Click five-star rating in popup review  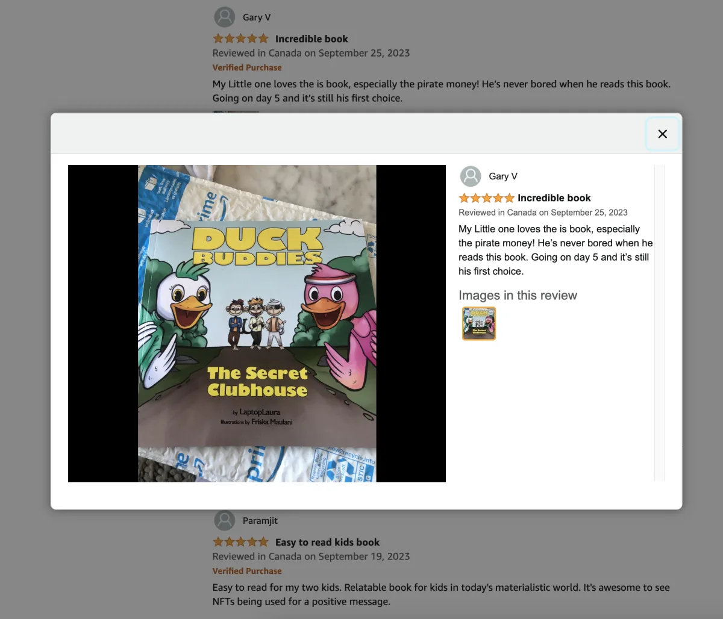[x=486, y=198]
